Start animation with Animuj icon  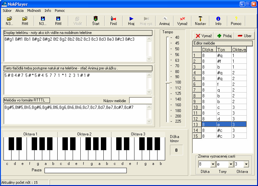[165, 21]
